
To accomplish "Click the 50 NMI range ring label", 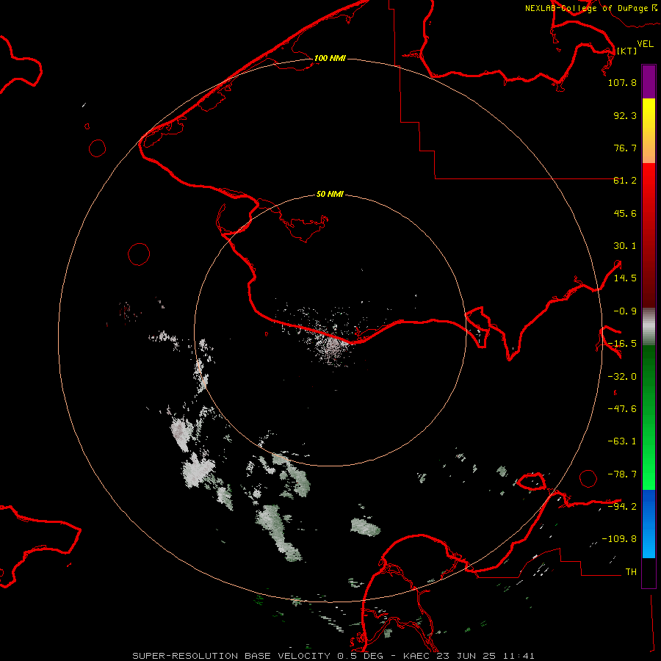I will pos(330,194).
